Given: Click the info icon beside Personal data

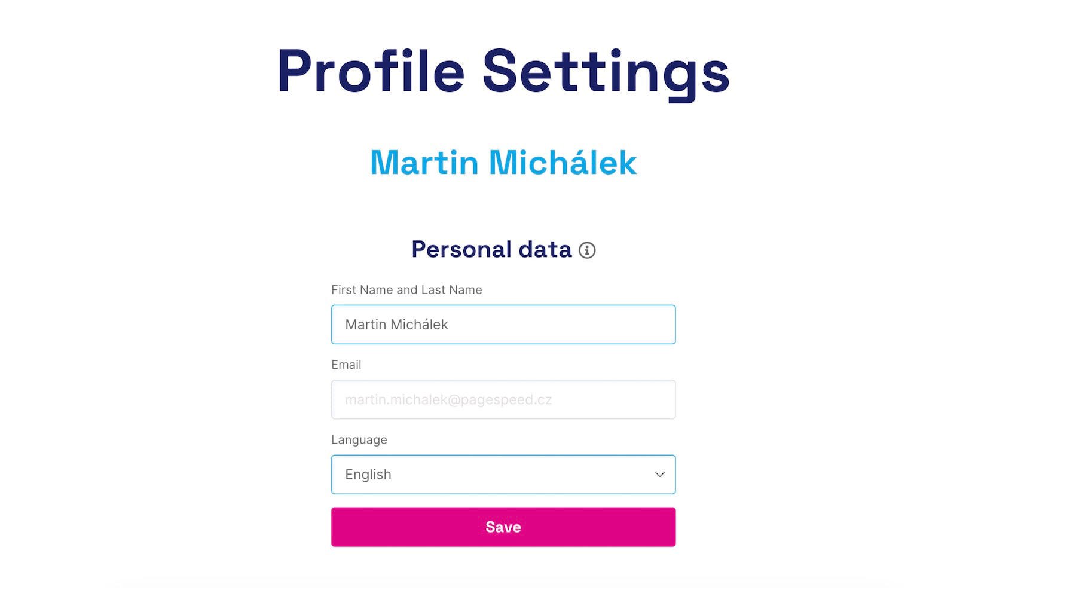Looking at the screenshot, I should [587, 250].
